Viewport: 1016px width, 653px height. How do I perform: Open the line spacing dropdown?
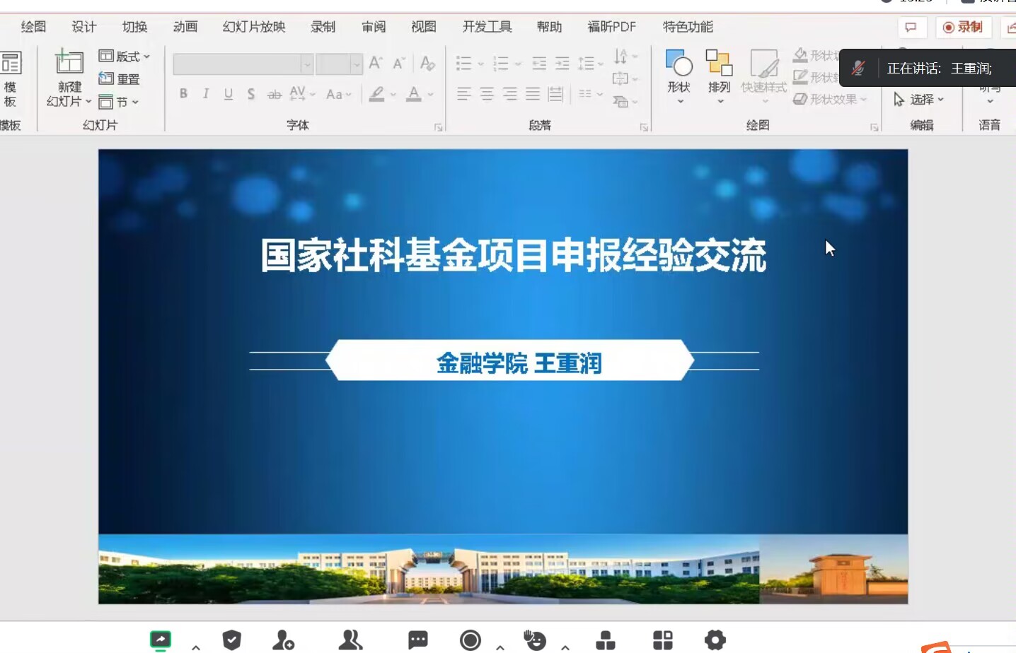point(590,64)
